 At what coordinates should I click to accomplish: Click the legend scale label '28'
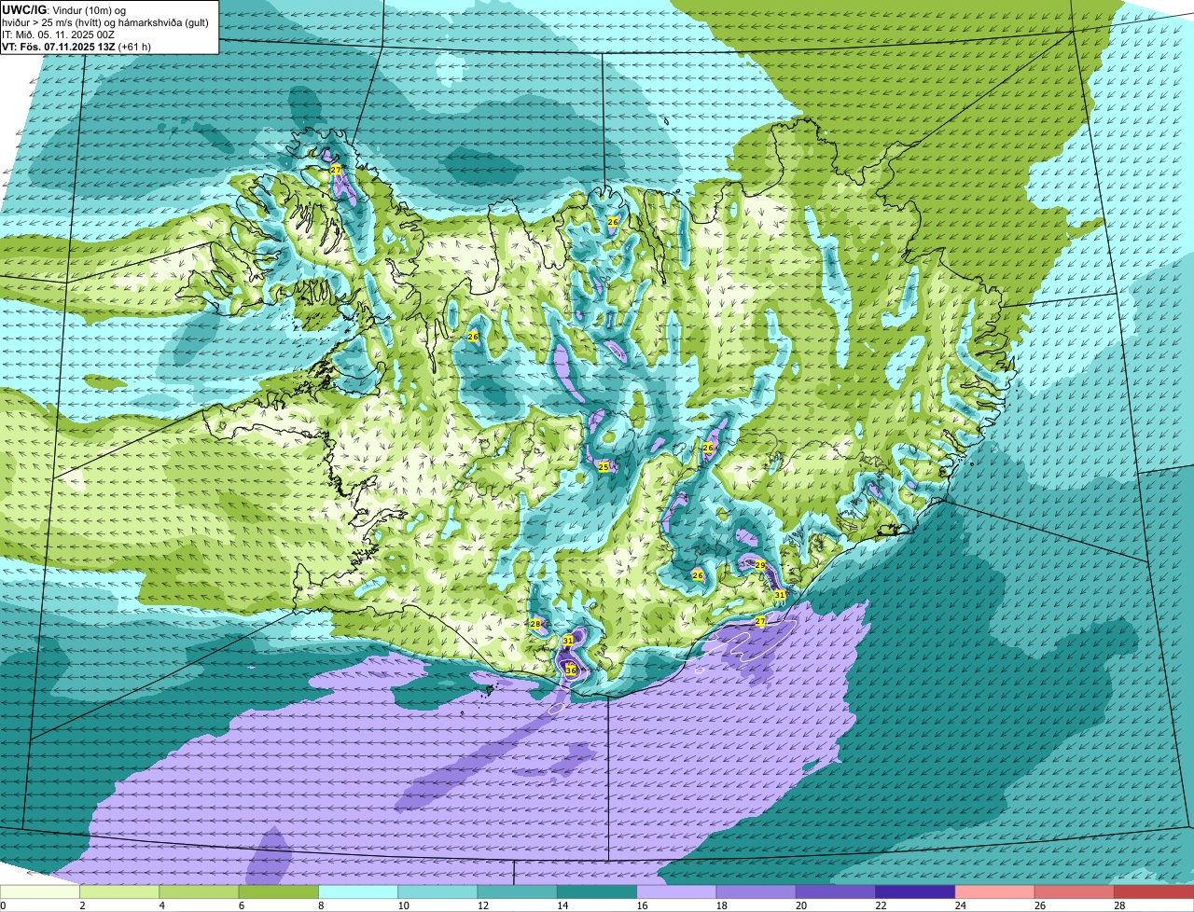[x=1118, y=905]
